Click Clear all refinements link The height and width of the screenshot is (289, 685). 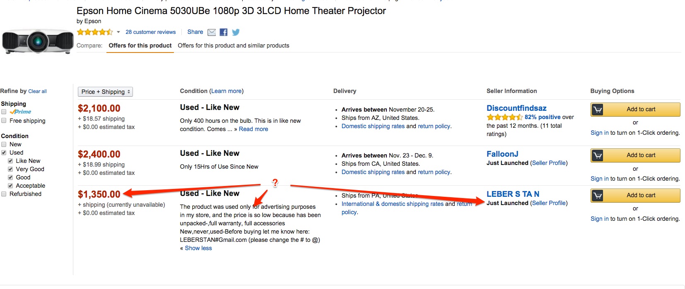pyautogui.click(x=37, y=91)
